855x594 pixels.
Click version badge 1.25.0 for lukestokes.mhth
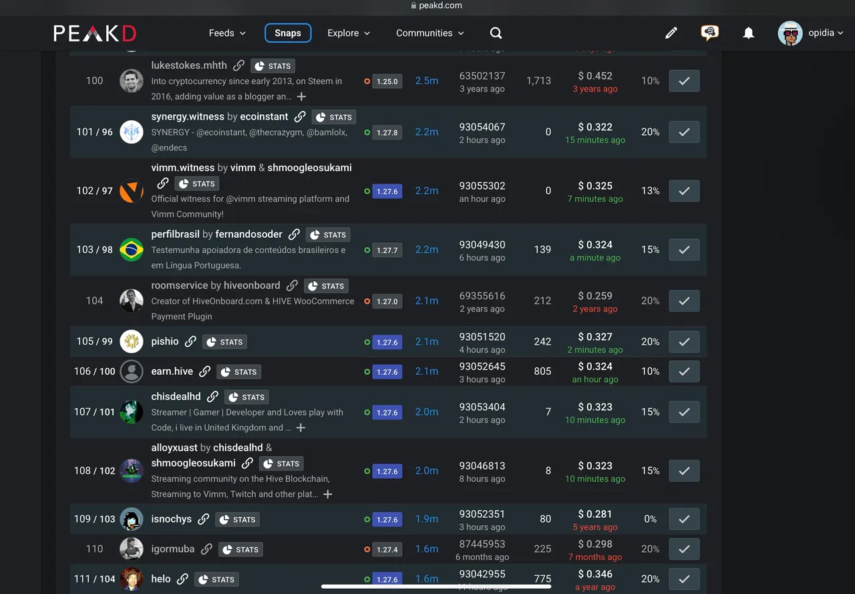(x=387, y=82)
